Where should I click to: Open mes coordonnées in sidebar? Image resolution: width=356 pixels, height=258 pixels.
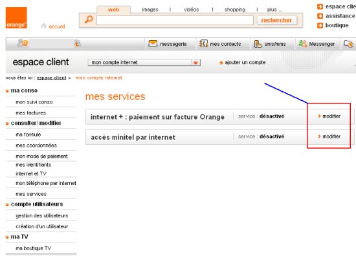(36, 145)
